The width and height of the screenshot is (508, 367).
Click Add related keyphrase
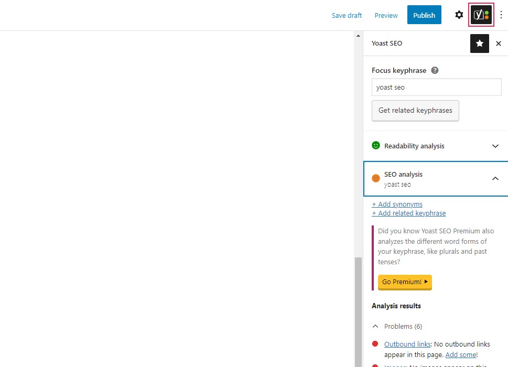(x=408, y=213)
